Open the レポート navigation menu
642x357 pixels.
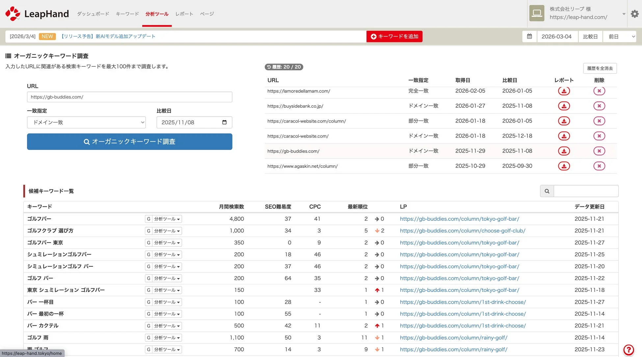[x=184, y=14]
